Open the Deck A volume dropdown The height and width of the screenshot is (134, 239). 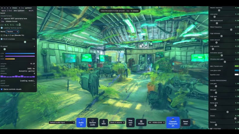pos(117,122)
